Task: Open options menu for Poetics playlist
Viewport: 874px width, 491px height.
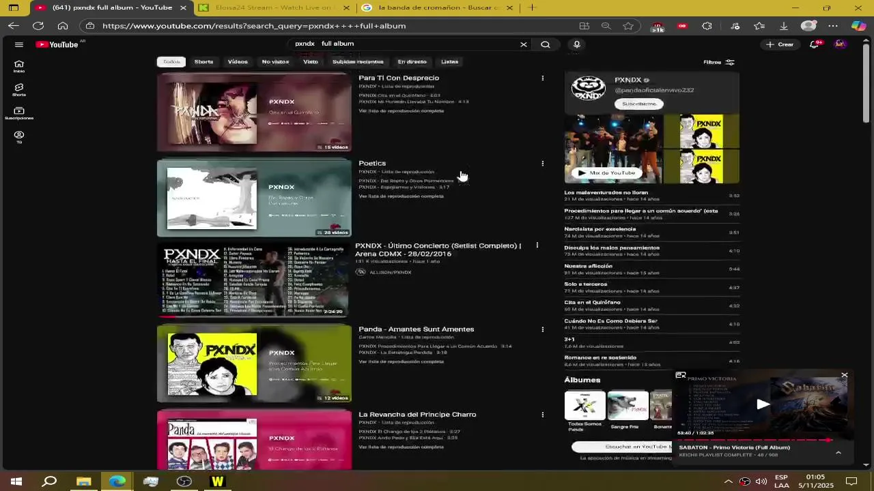Action: tap(543, 164)
